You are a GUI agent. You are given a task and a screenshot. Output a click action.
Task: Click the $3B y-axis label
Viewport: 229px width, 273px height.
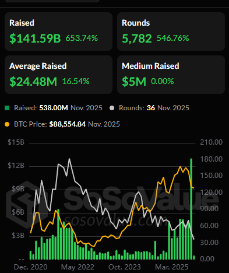coord(18,236)
